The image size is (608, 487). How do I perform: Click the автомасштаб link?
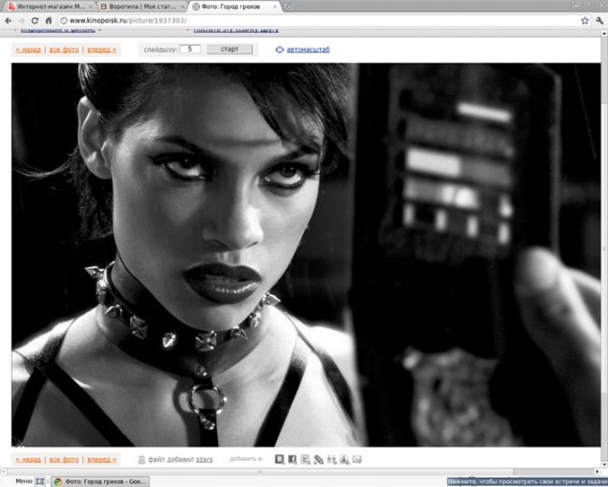tap(308, 50)
